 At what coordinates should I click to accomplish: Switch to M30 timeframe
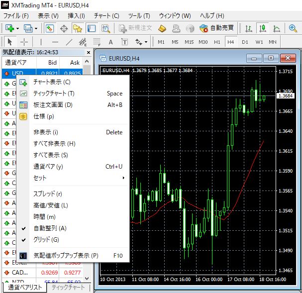(x=203, y=42)
